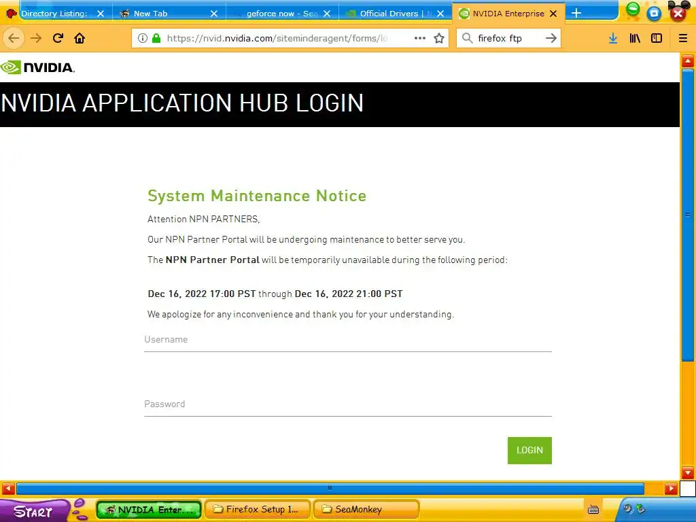Maximize window with blue square button
The height and width of the screenshot is (522, 696).
coord(654,14)
